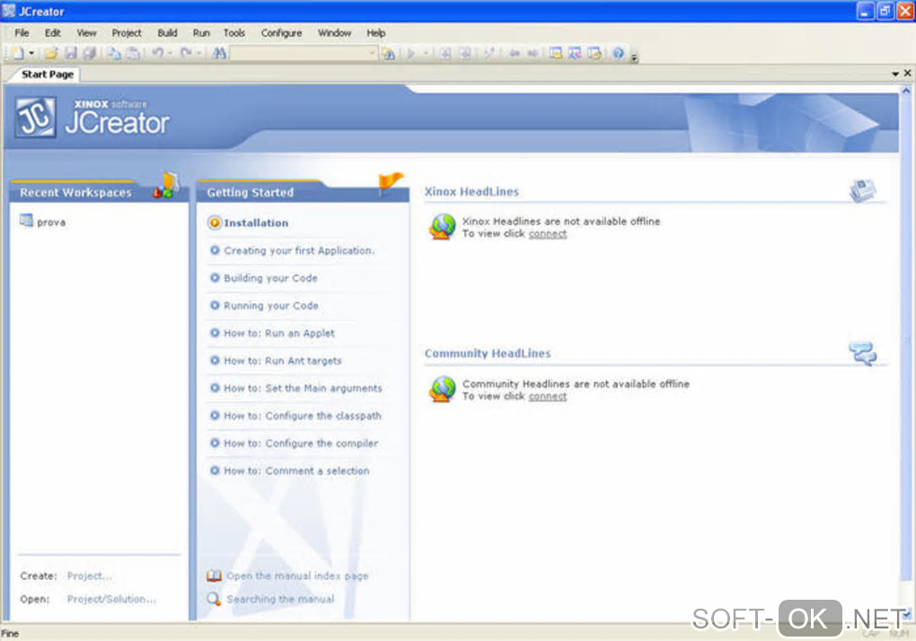Open the Redo history dropdown arrow
Image resolution: width=916 pixels, height=641 pixels.
point(199,54)
